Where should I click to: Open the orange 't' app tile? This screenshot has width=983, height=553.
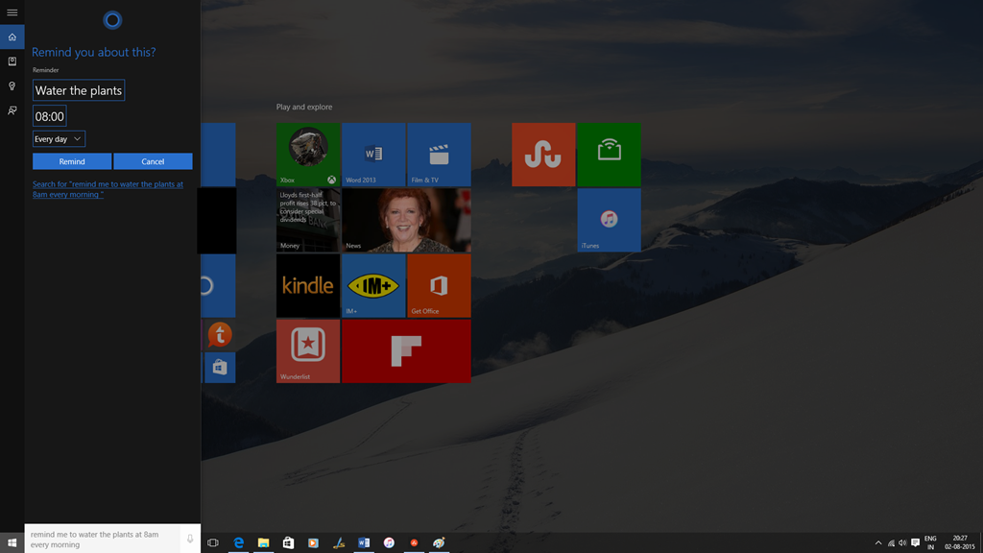tap(220, 335)
